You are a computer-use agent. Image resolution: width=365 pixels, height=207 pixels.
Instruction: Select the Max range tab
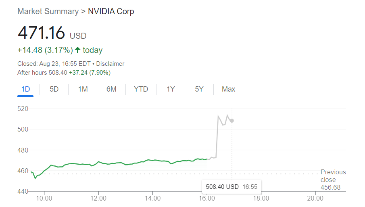[228, 89]
